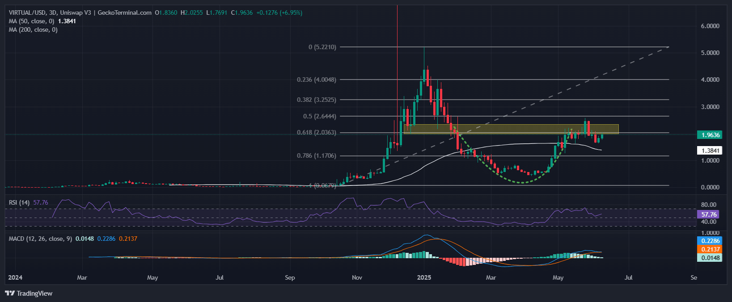Click the 3.0000 price axis label

pyautogui.click(x=710, y=107)
